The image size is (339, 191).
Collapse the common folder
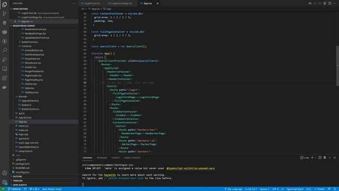click(x=26, y=46)
